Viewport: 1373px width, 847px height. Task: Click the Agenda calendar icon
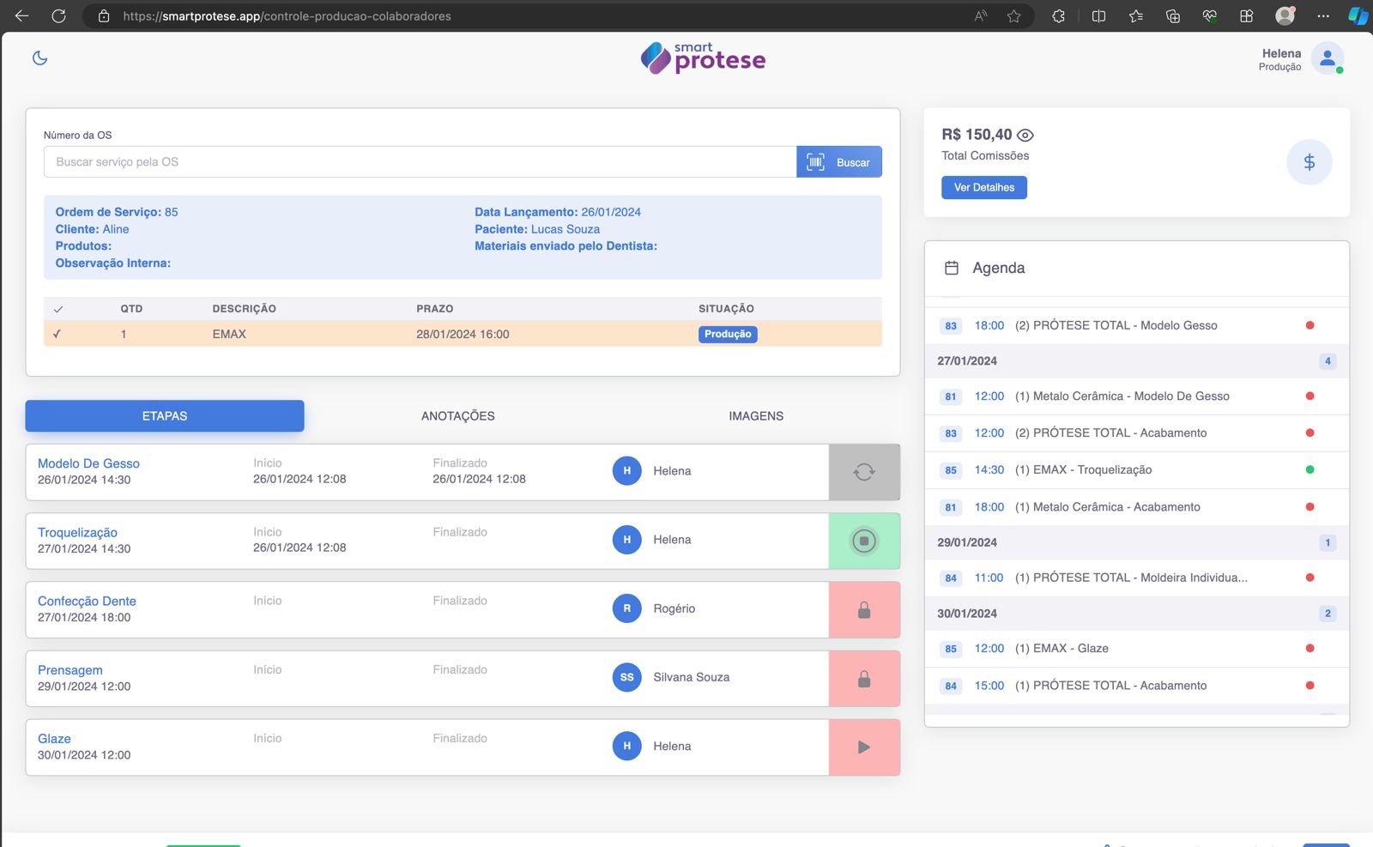pos(952,268)
